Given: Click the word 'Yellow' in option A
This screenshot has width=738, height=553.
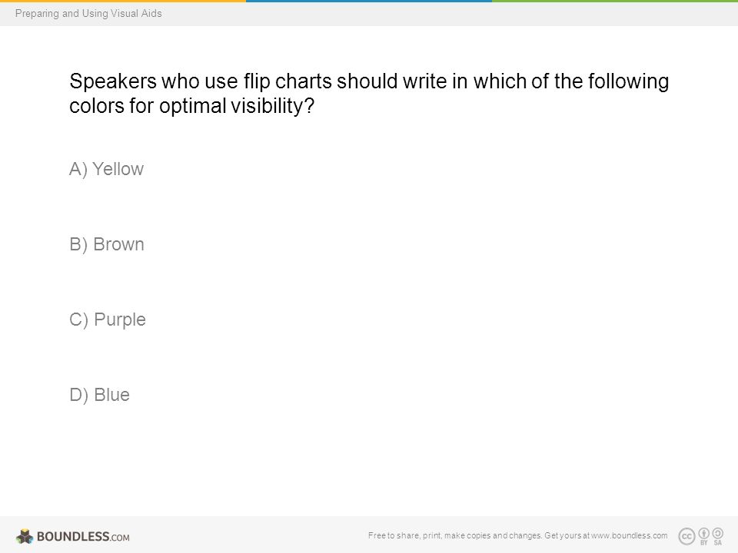Looking at the screenshot, I should (x=118, y=169).
